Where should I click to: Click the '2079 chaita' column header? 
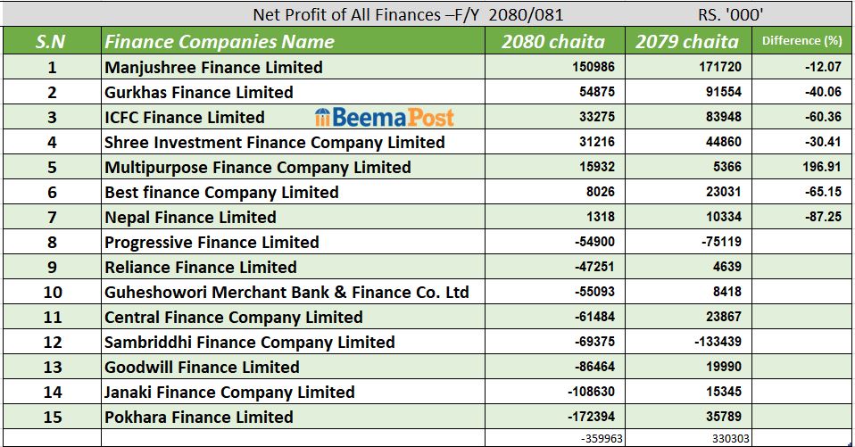click(686, 42)
